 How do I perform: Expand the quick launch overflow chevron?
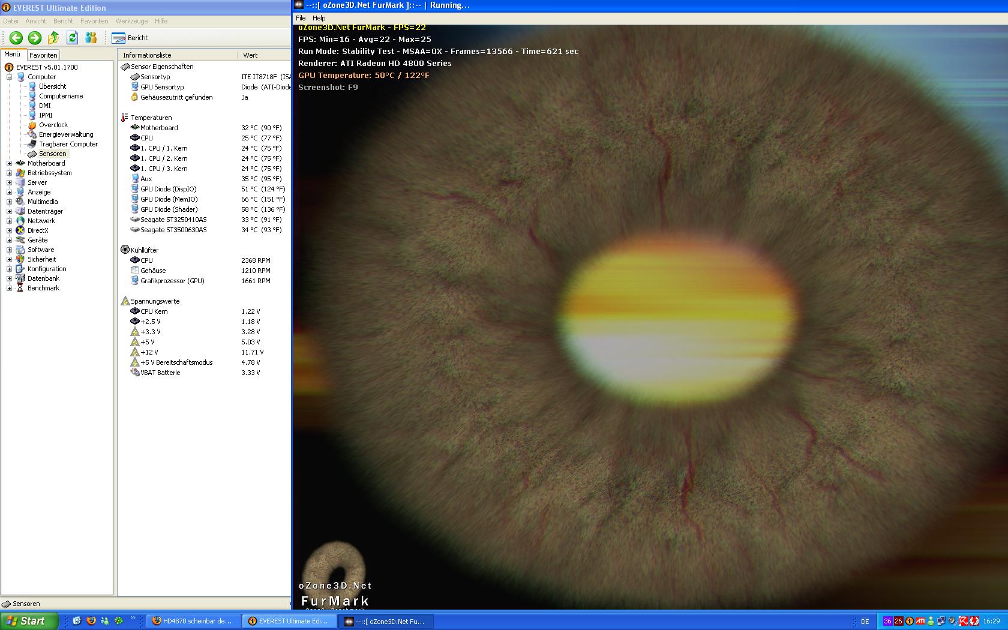(133, 618)
